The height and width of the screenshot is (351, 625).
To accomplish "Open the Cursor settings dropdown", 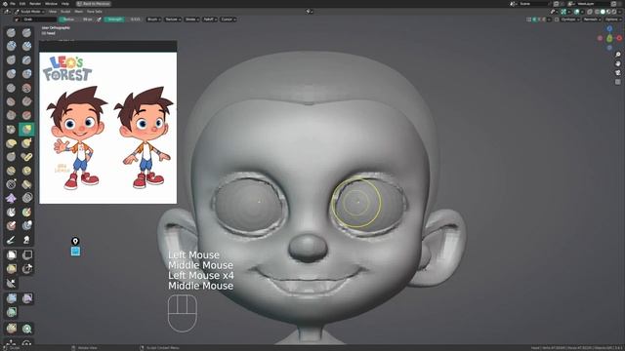I will pyautogui.click(x=228, y=19).
